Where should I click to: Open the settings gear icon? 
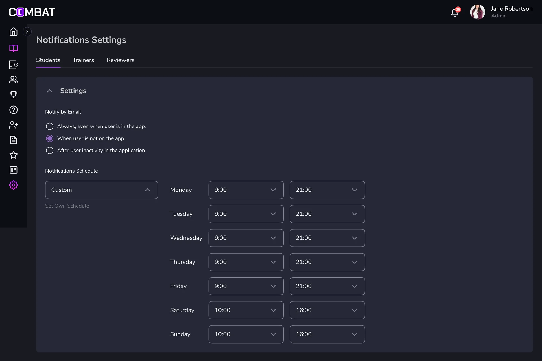[x=14, y=185]
